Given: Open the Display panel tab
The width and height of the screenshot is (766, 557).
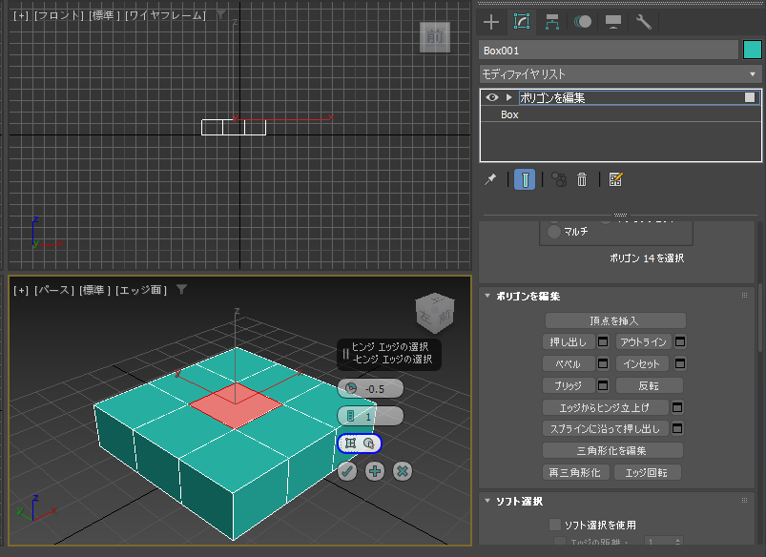Looking at the screenshot, I should tap(613, 22).
